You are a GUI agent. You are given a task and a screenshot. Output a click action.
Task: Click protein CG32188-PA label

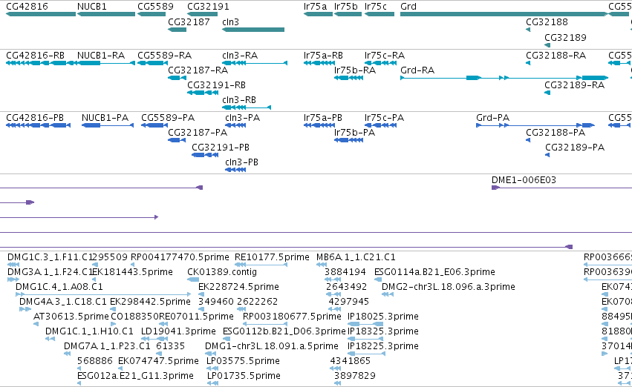point(556,133)
